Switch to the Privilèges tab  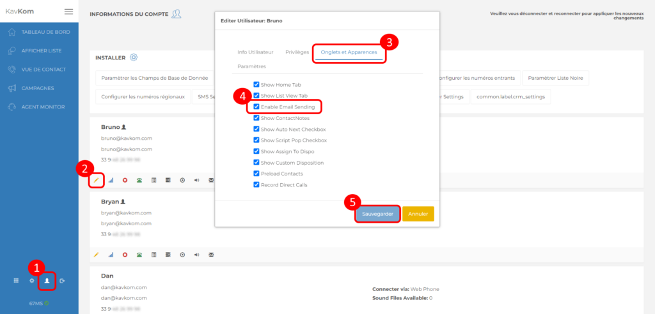click(x=297, y=52)
